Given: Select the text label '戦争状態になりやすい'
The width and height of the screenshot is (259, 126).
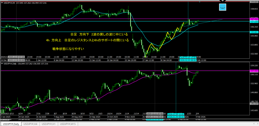Looking at the screenshot, I should [x=68, y=48].
